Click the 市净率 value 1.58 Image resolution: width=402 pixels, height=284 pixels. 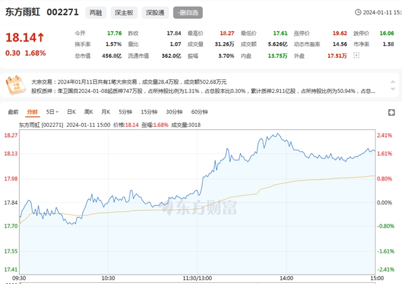pos(388,44)
